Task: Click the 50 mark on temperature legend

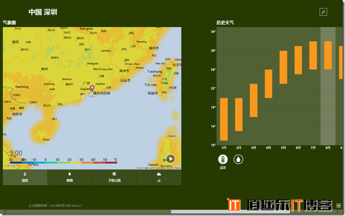Action: (105, 159)
